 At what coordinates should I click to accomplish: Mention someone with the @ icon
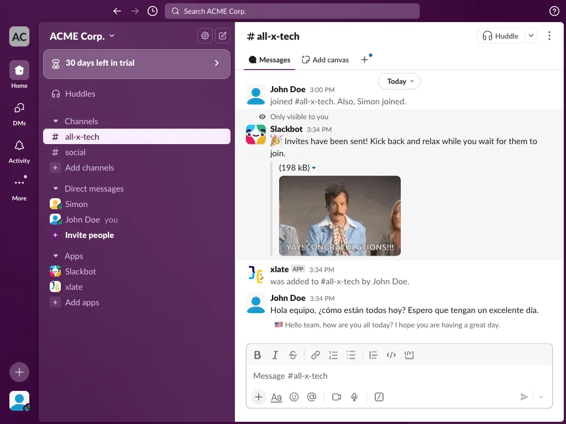312,397
